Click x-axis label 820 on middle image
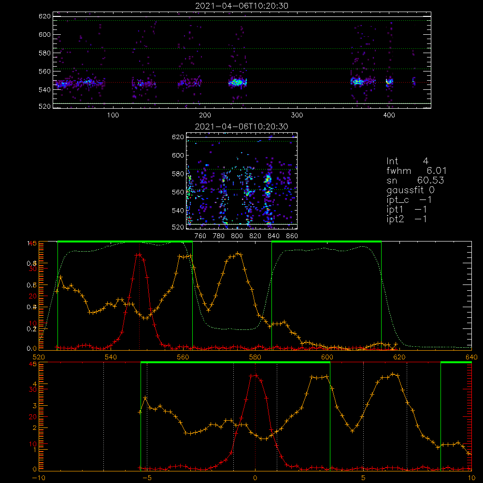 click(x=256, y=236)
